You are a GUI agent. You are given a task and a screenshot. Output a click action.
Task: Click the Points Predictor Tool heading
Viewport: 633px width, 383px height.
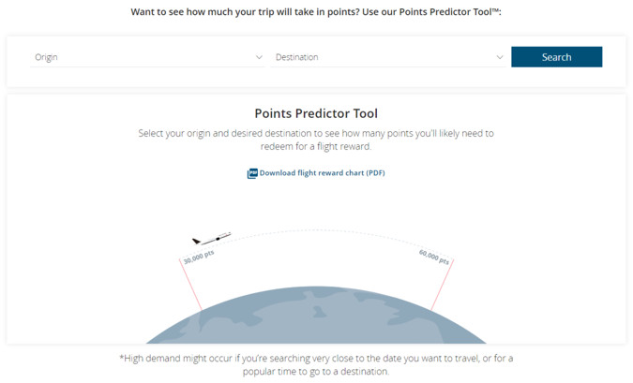pyautogui.click(x=316, y=113)
